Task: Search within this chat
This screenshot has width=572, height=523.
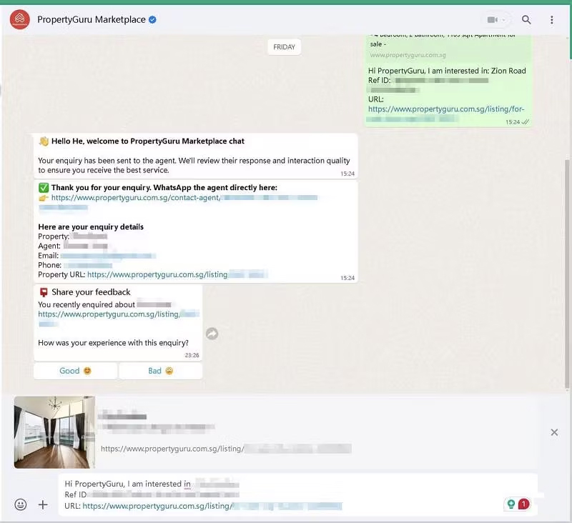Action: 526,20
